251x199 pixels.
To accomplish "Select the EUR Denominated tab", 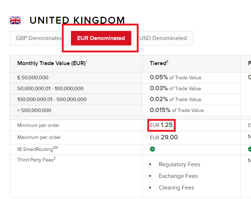I will tap(101, 38).
